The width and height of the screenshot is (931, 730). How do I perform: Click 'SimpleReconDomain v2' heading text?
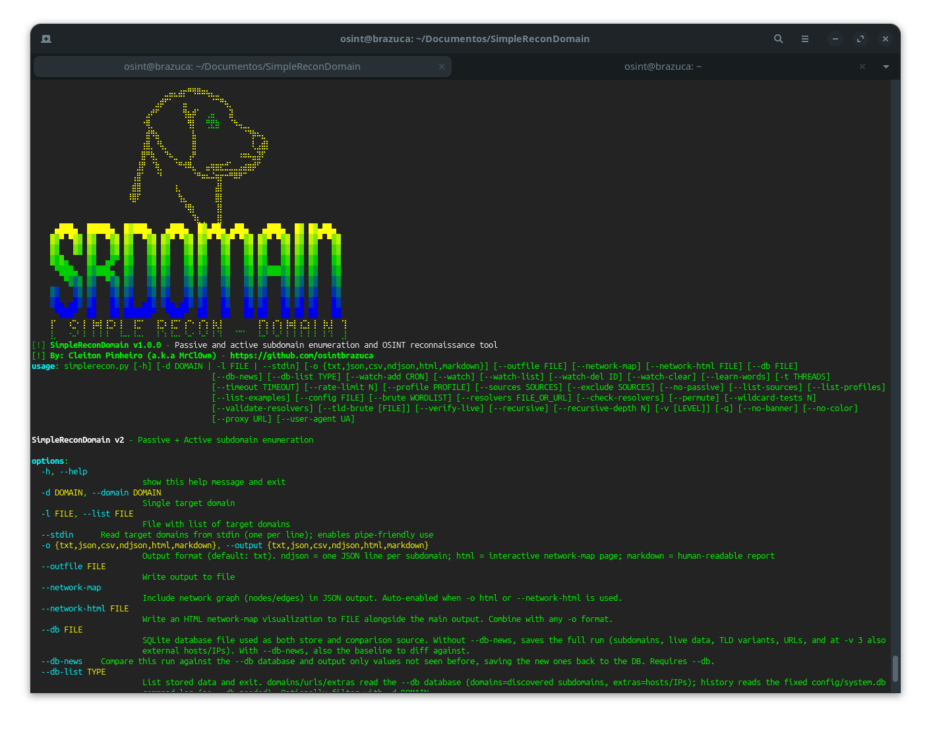78,440
